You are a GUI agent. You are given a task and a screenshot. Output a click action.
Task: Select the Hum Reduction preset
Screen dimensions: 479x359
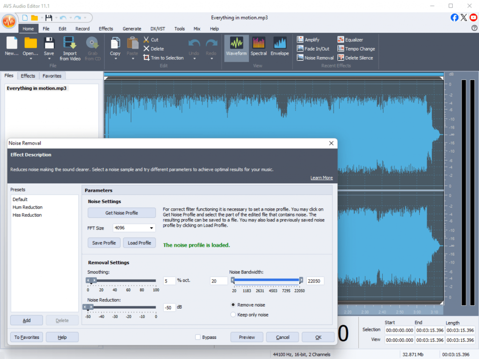(28, 207)
